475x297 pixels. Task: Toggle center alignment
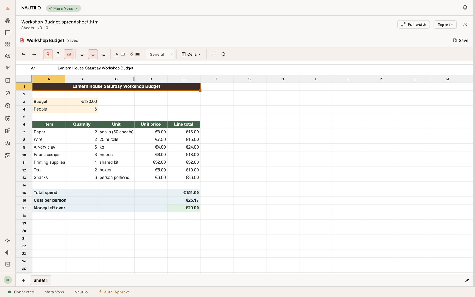93,54
